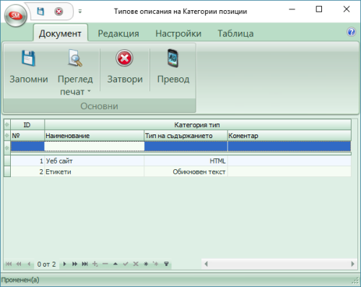Open Преглед печат print preview

(75, 59)
